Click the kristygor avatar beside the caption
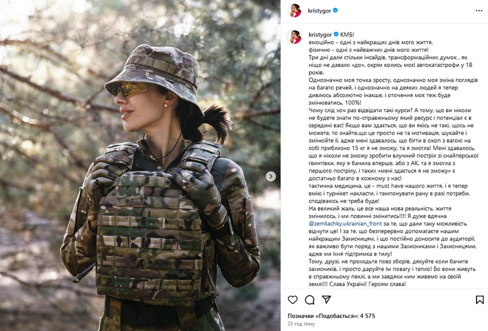Viewport: 488px width, 331px height. tap(295, 37)
